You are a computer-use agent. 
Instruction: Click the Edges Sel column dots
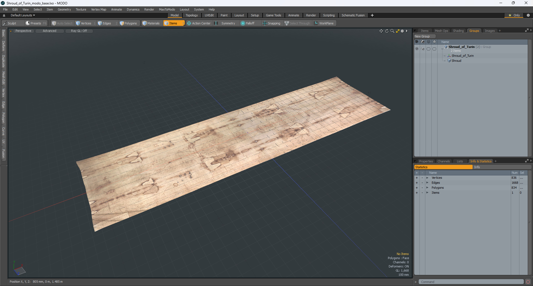point(522,183)
